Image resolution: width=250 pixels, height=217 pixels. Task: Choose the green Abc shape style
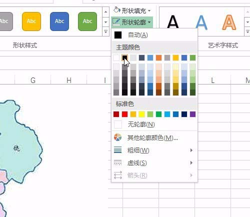click(x=87, y=21)
